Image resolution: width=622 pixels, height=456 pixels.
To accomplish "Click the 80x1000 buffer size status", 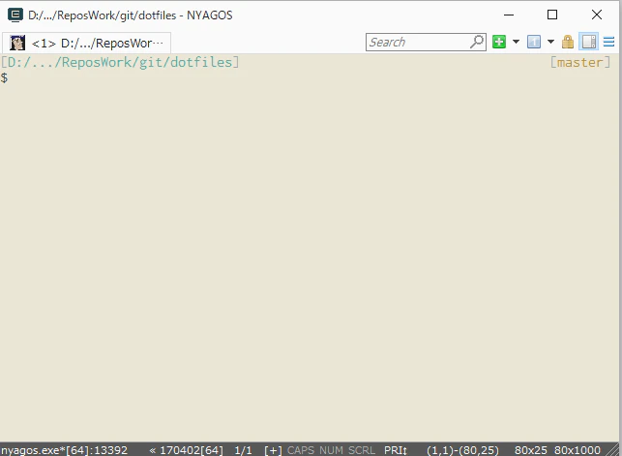I will 578,450.
